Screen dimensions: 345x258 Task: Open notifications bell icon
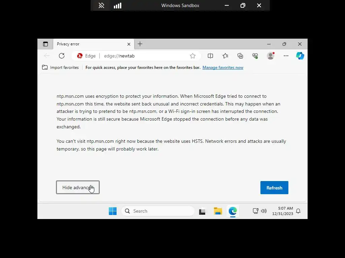click(298, 211)
